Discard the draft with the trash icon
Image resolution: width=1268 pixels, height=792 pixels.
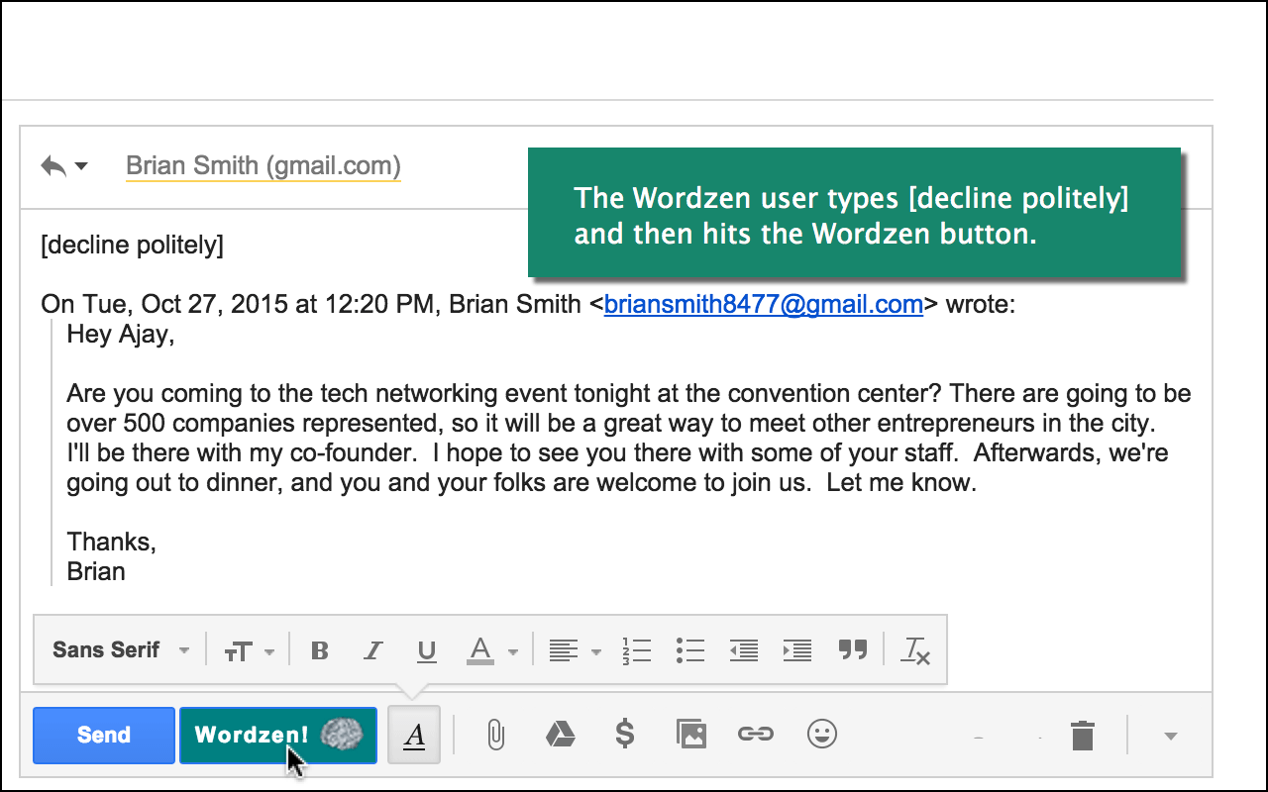point(1082,735)
